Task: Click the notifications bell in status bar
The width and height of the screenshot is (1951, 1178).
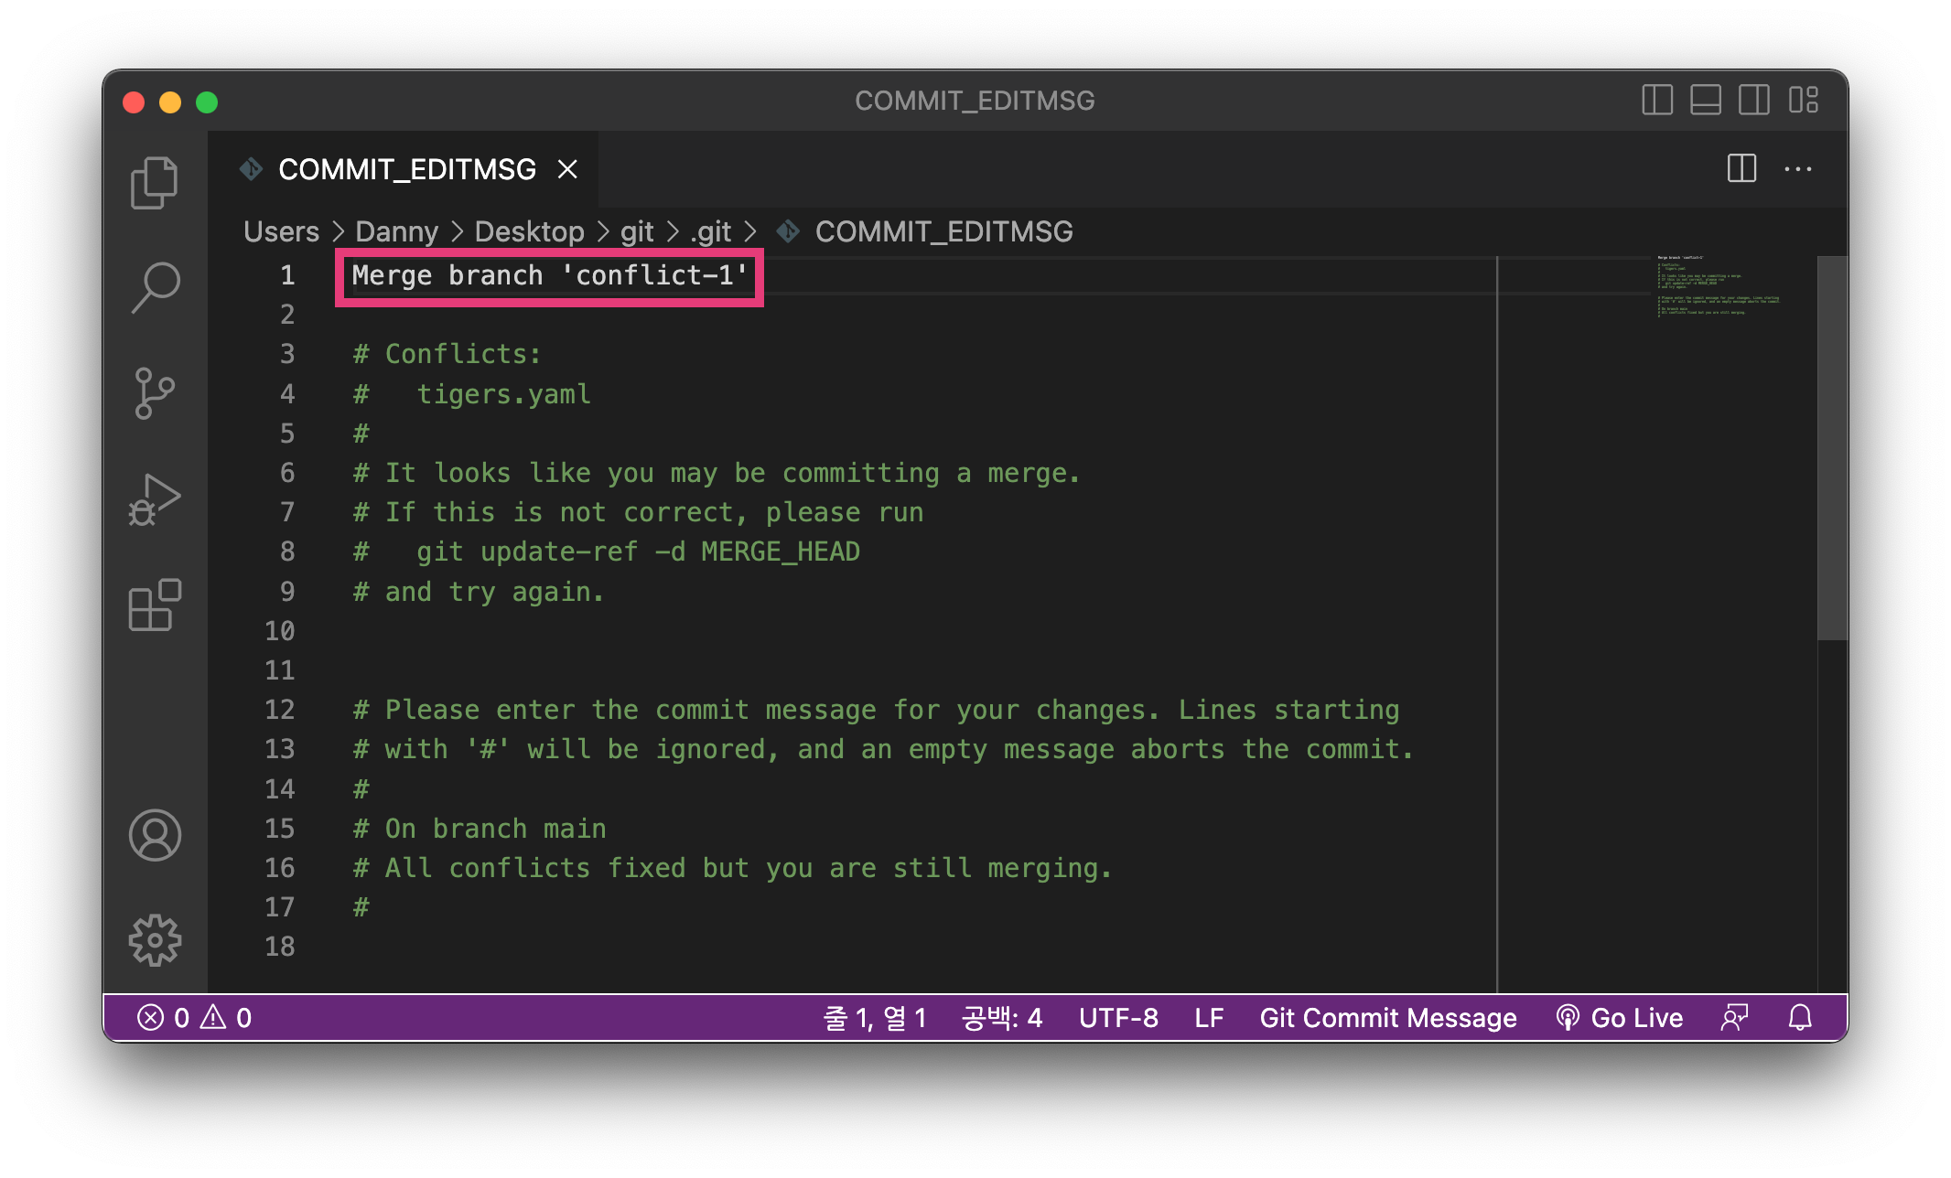Action: [1800, 1017]
